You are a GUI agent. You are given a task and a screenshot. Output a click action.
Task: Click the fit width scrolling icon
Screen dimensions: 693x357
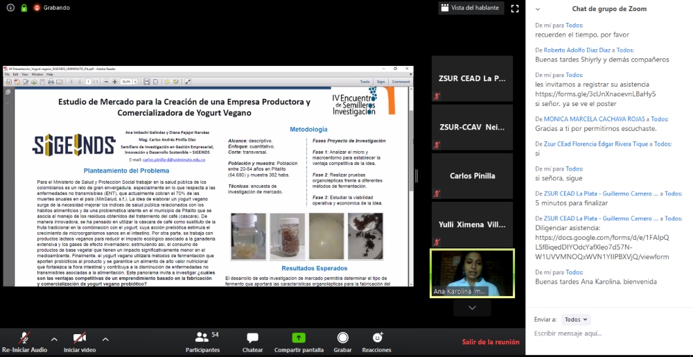[147, 82]
